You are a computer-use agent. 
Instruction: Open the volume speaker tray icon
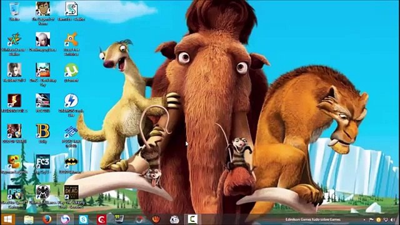click(392, 219)
